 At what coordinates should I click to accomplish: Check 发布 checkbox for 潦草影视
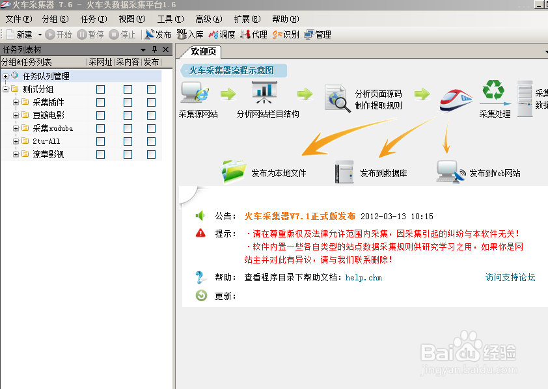click(x=152, y=154)
